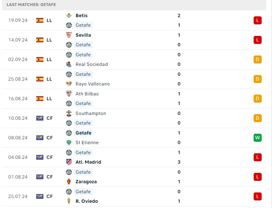Click the Ath Bilbao crest icon
The image size is (272, 208).
coord(68,94)
